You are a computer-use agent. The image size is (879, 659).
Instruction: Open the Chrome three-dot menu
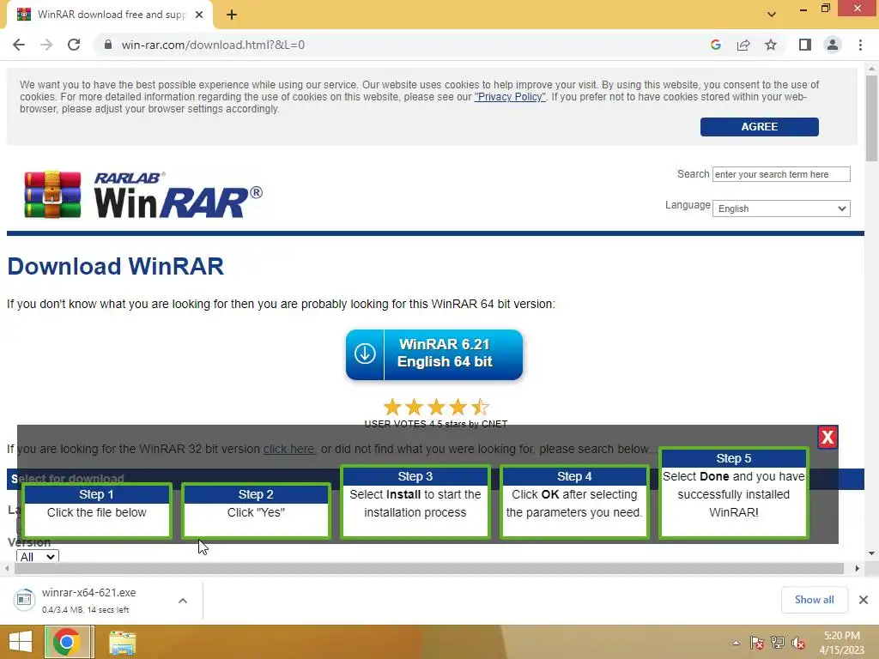860,45
